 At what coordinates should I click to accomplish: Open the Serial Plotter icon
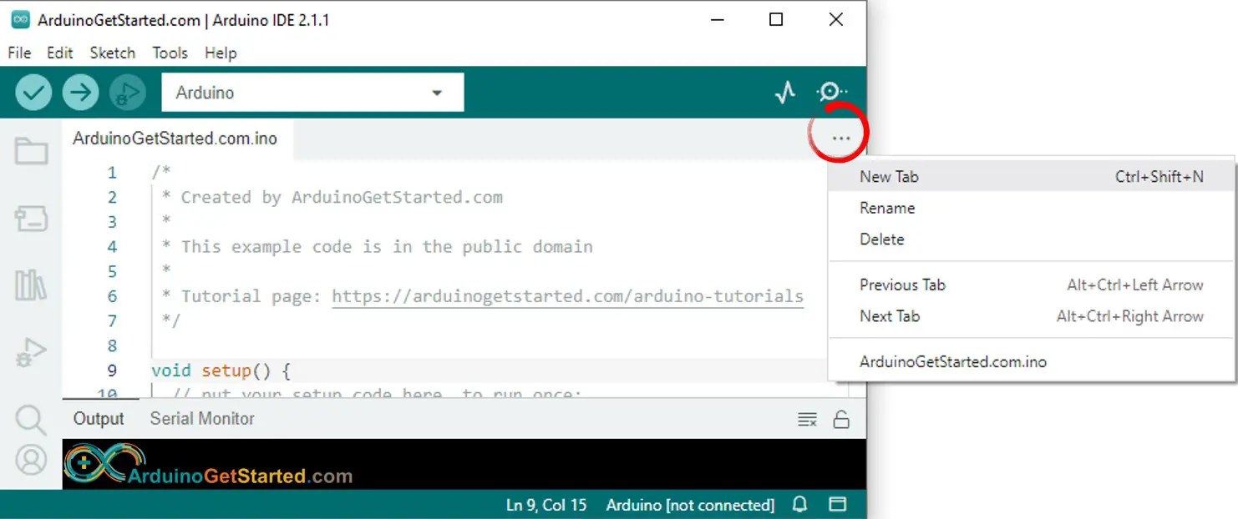[785, 93]
